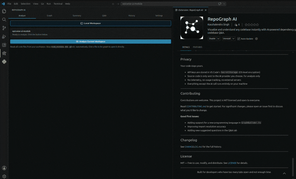Click the extension rating stars

click(x=251, y=25)
